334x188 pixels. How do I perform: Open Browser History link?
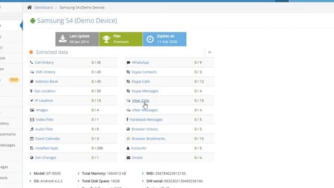145,129
